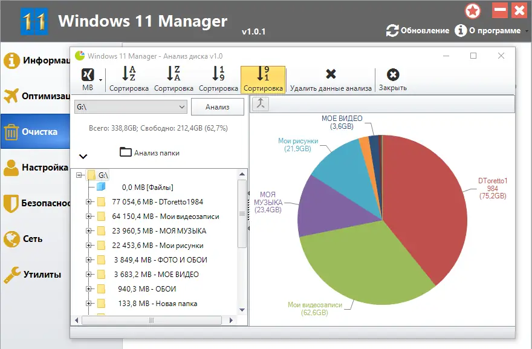The image size is (532, 349).
Task: Sort descending by name Z-A
Action: click(x=174, y=79)
